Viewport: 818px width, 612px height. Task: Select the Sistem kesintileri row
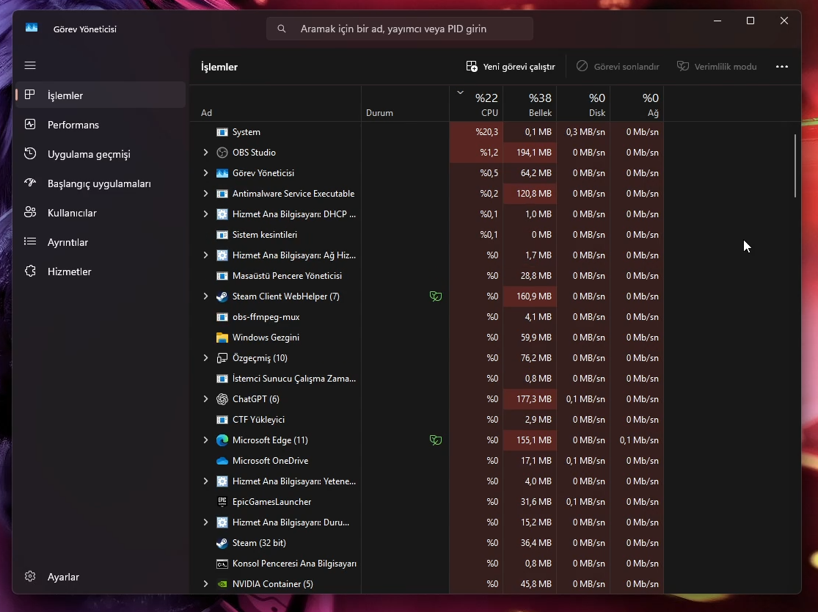(x=427, y=235)
